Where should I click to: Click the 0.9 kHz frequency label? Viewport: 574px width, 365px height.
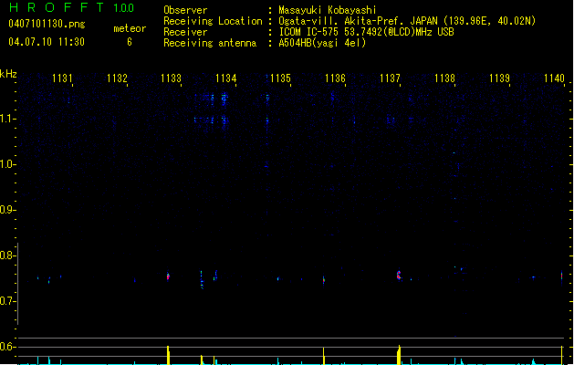coord(7,210)
